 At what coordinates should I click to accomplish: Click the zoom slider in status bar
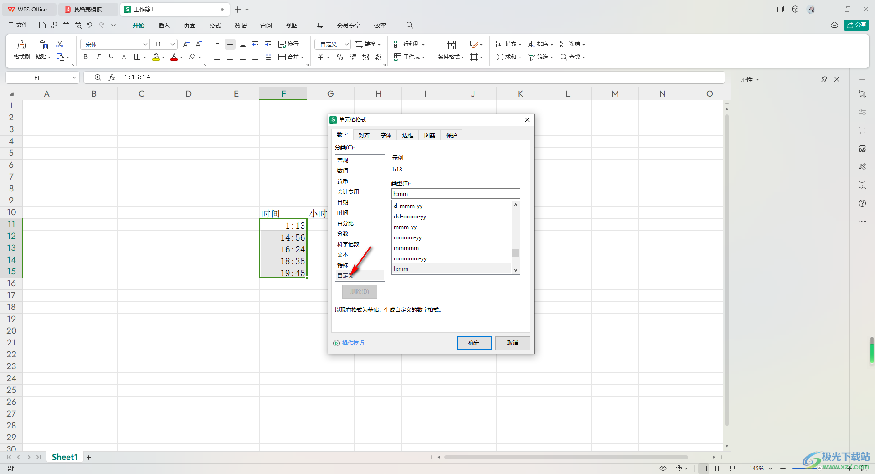pos(819,469)
